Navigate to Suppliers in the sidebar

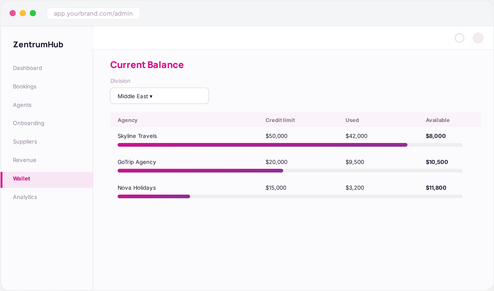pos(25,142)
